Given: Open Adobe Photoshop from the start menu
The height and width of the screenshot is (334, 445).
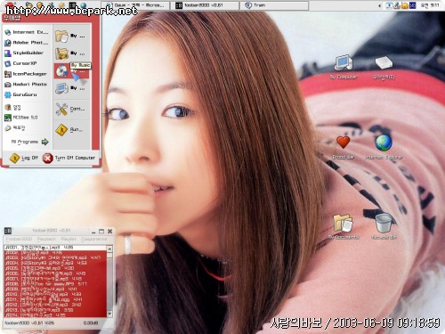Looking at the screenshot, I should pyautogui.click(x=27, y=43).
